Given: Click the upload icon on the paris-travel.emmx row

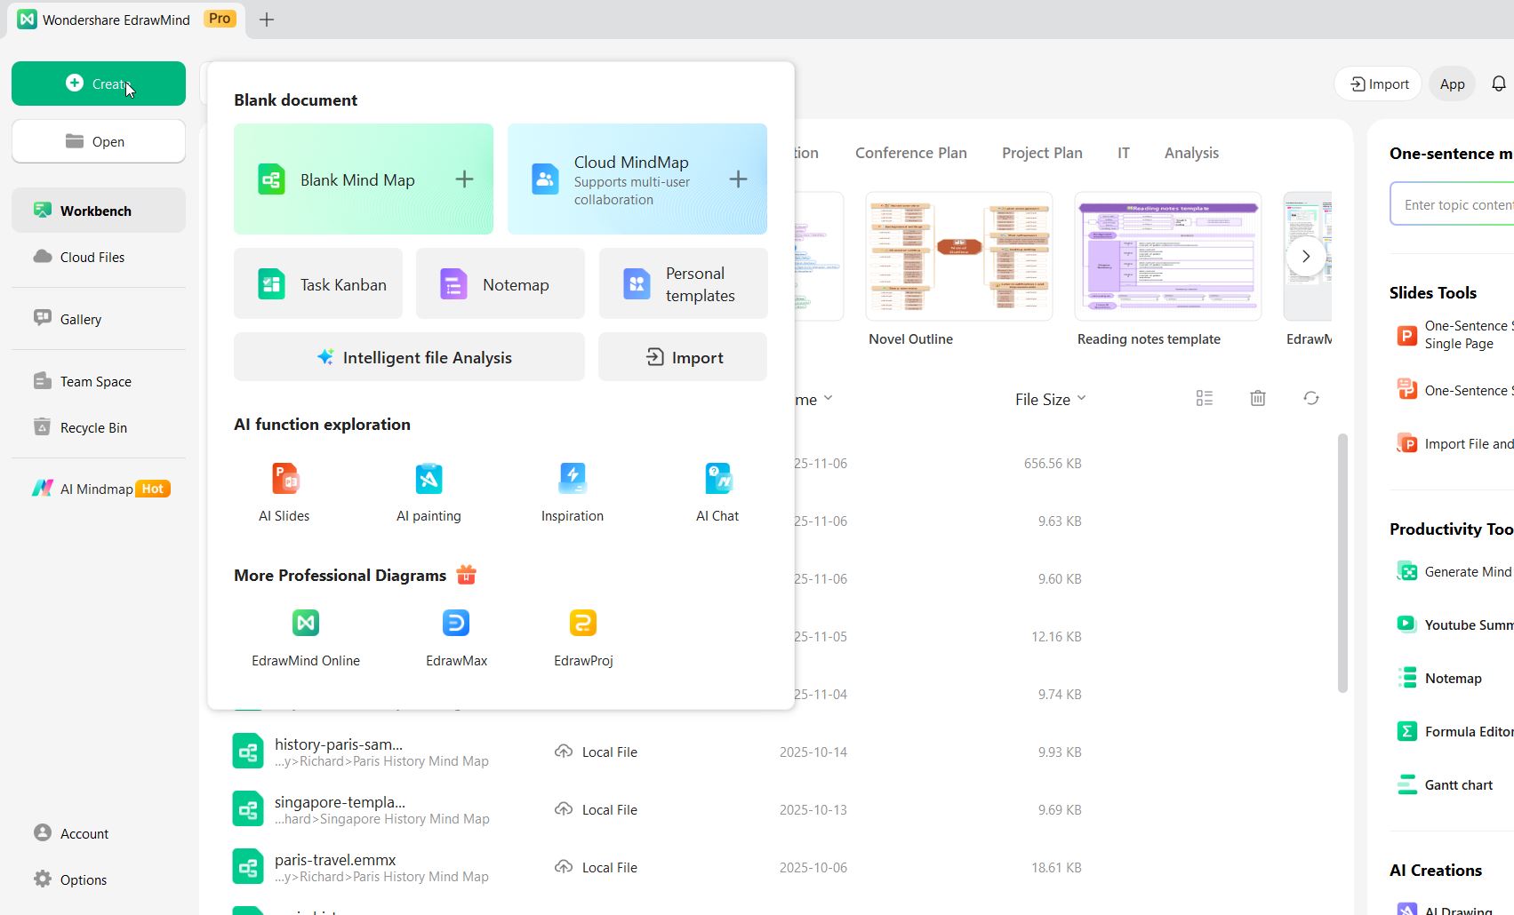Looking at the screenshot, I should [564, 866].
